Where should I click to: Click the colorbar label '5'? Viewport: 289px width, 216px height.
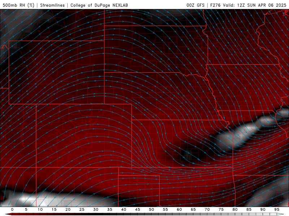tap(26, 210)
